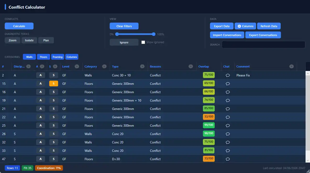Image resolution: width=310 pixels, height=173 pixels.
Task: Click the Zoom diagnostic tool
Action: coord(13,40)
